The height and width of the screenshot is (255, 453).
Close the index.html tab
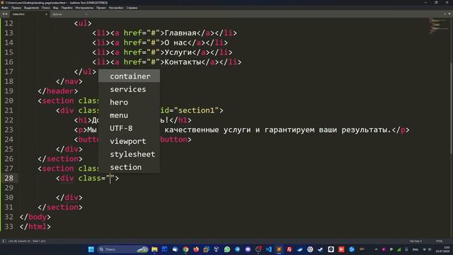tap(46, 14)
